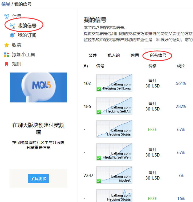Click the 成长 column header
The image size is (193, 202).
(181, 66)
